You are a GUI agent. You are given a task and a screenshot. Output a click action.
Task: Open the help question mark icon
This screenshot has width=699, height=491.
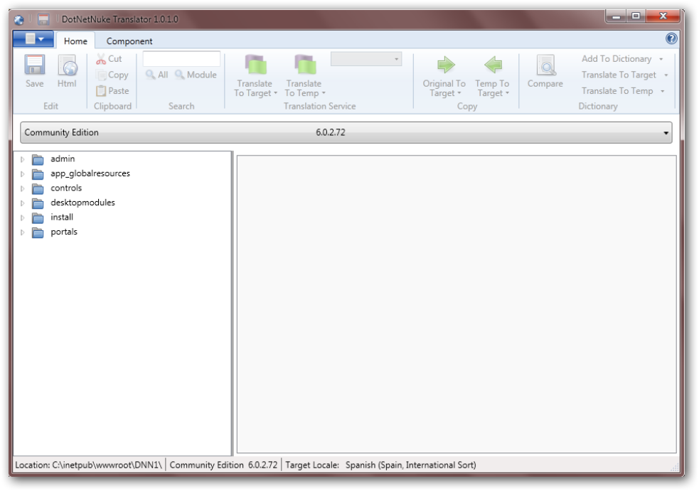(x=671, y=38)
